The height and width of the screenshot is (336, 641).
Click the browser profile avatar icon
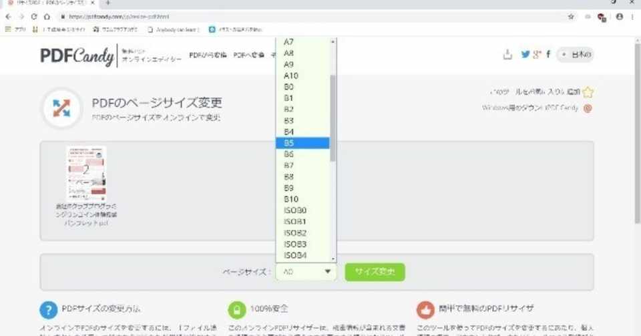[x=620, y=17]
